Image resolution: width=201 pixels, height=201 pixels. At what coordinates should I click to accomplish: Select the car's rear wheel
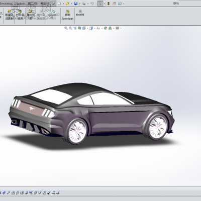(x=77, y=132)
